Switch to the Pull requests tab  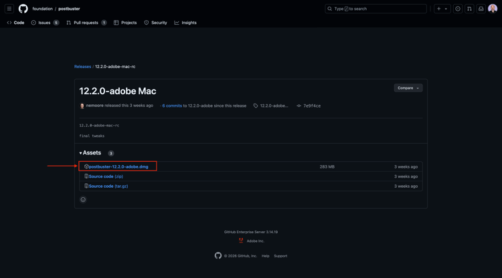(86, 23)
